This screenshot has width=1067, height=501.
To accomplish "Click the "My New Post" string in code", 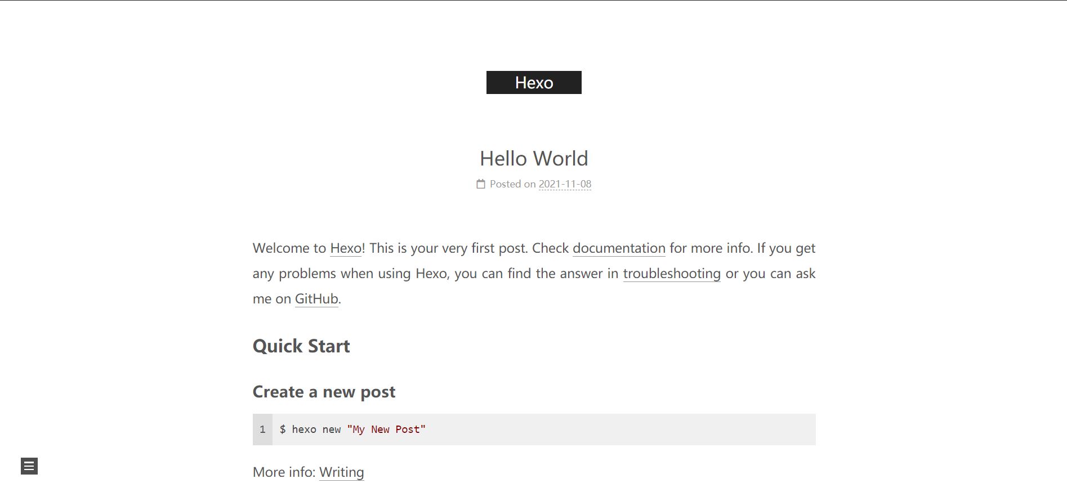I will click(386, 430).
